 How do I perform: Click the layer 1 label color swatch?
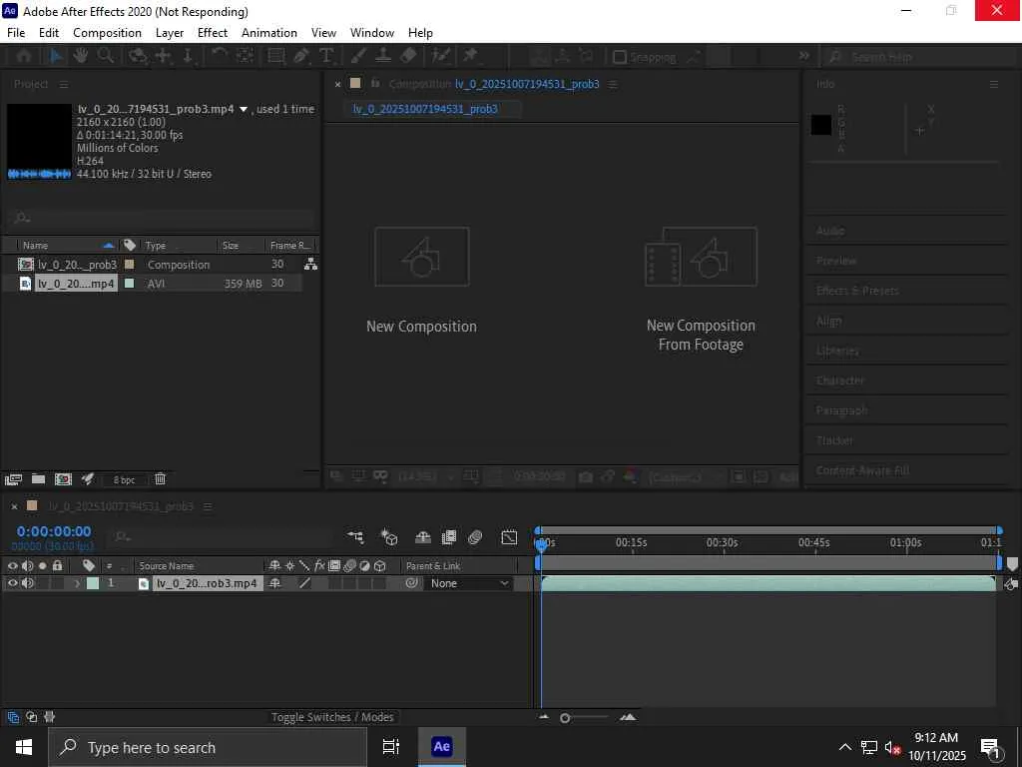(93, 583)
